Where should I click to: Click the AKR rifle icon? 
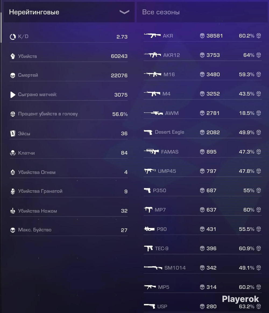[x=152, y=36]
